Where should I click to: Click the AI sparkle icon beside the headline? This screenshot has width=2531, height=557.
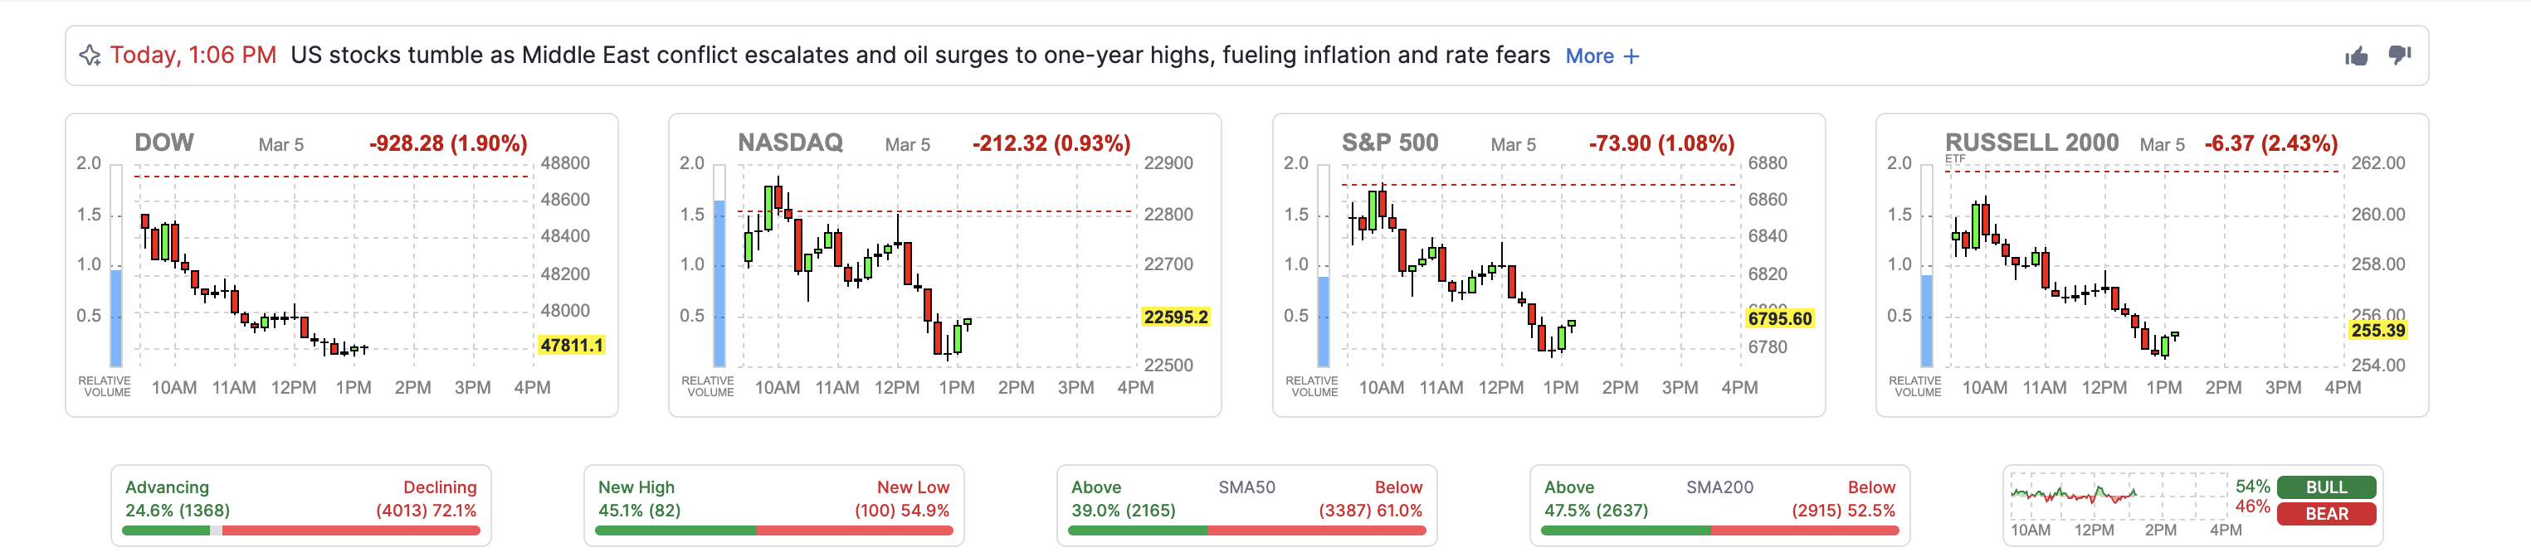tap(90, 56)
